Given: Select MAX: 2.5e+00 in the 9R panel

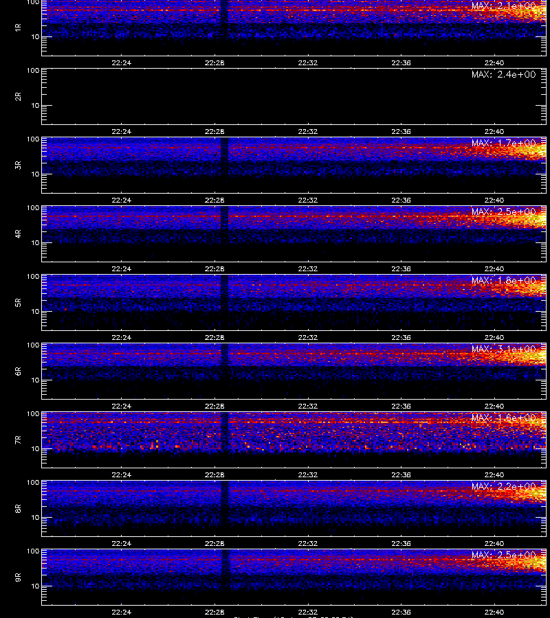Looking at the screenshot, I should click(503, 555).
